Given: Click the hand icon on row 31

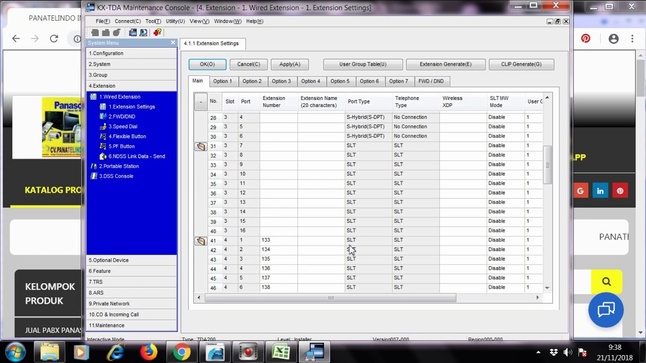Looking at the screenshot, I should (201, 146).
